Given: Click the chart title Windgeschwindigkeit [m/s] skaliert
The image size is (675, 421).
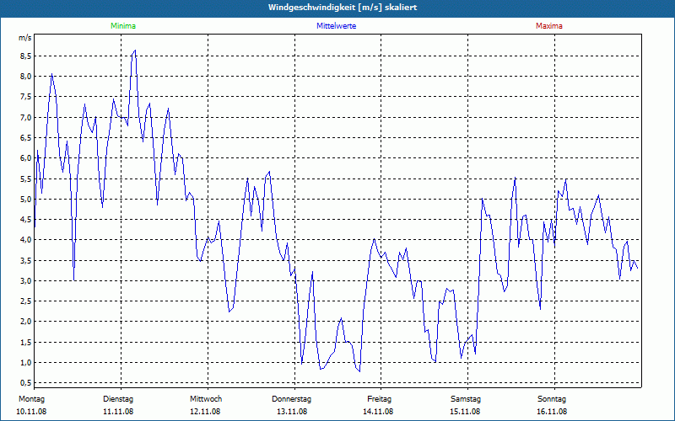Looking at the screenshot, I should [343, 8].
